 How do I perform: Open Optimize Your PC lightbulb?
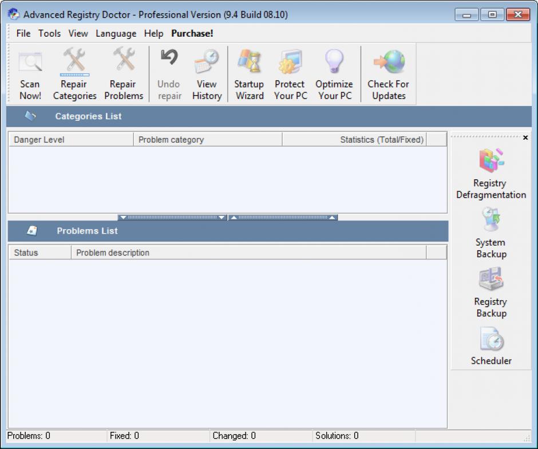tap(334, 61)
